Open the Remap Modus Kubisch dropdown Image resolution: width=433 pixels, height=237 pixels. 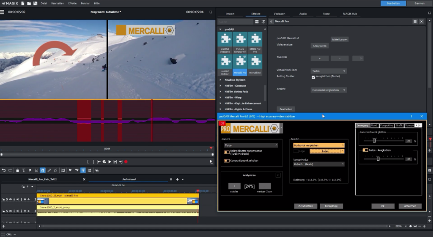point(319,164)
